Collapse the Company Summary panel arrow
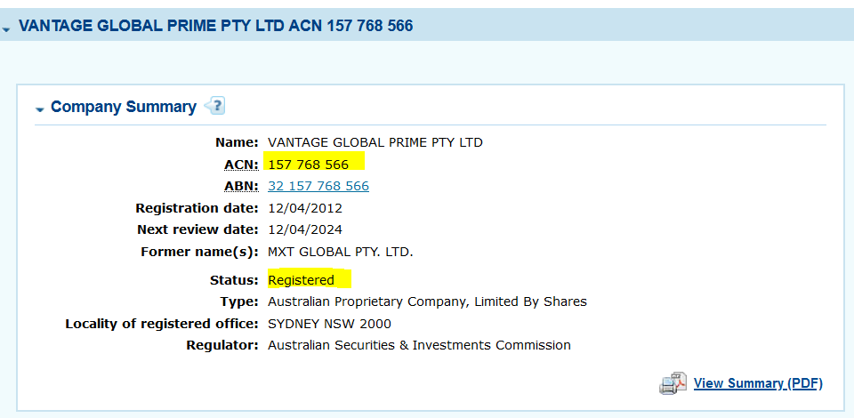This screenshot has height=418, width=854. click(x=39, y=109)
